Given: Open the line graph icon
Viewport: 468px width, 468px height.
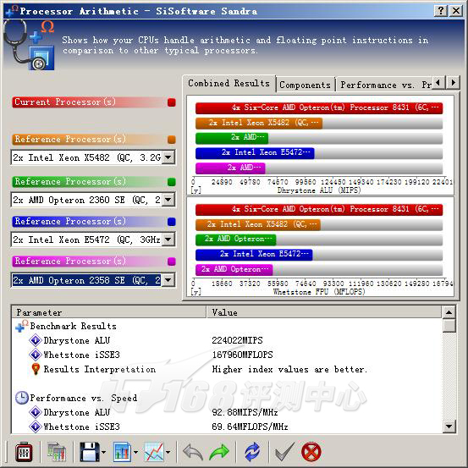Looking at the screenshot, I should coord(154,452).
